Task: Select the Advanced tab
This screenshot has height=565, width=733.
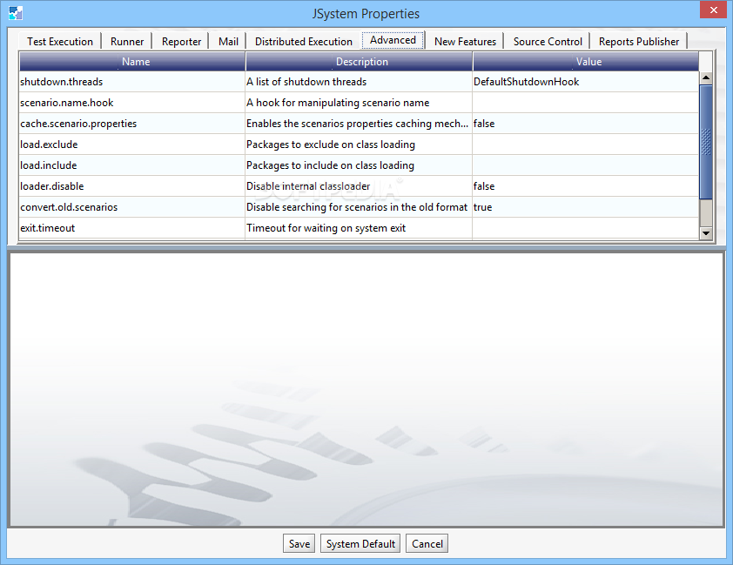Action: [x=393, y=40]
